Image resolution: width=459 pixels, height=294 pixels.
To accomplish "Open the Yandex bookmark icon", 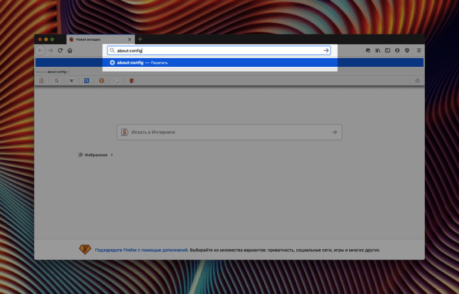I will coord(42,81).
